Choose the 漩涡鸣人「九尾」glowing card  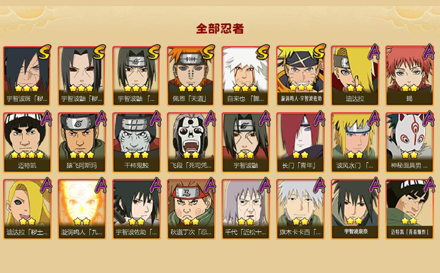tap(82, 209)
